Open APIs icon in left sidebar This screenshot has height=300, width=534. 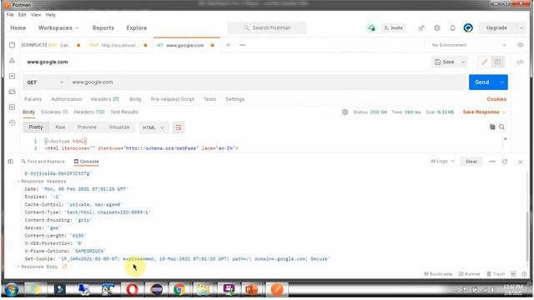pos(12,61)
